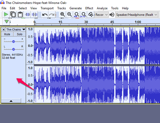Open the Generate menu
Viewport: 160px width, 123px height.
point(75,8)
